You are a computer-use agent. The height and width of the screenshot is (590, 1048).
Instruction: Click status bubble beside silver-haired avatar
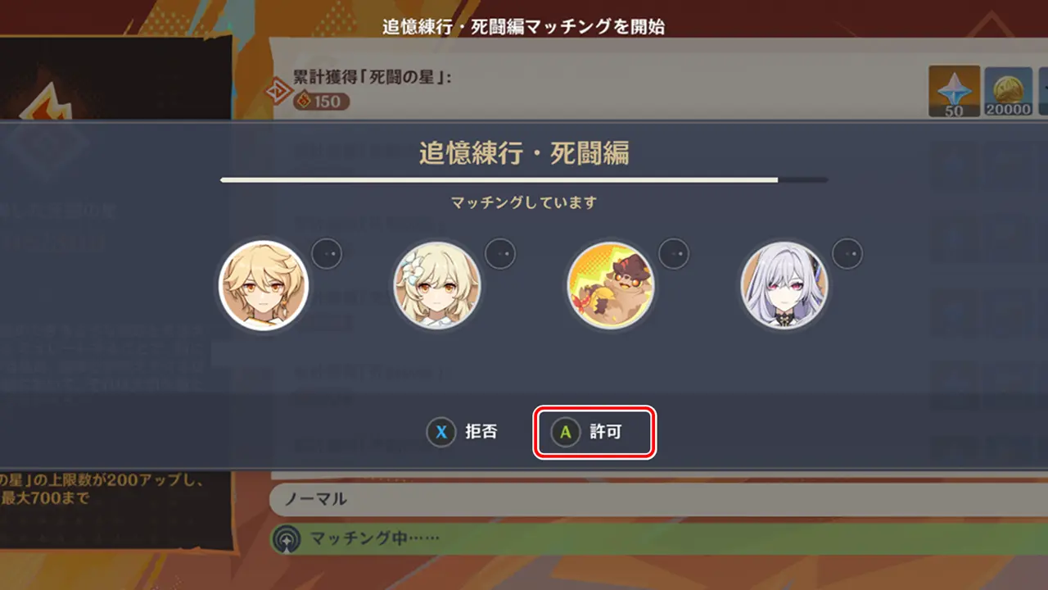[x=847, y=253]
